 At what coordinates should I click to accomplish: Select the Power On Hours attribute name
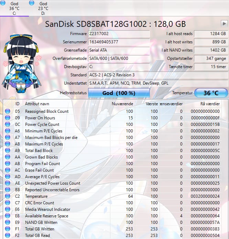(x=40, y=118)
